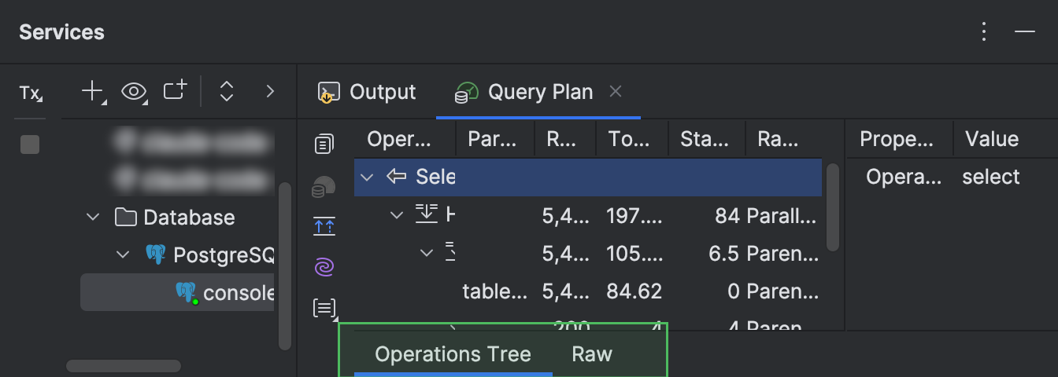1058x377 pixels.
Task: Close the Query Plan tab
Action: pyautogui.click(x=616, y=92)
